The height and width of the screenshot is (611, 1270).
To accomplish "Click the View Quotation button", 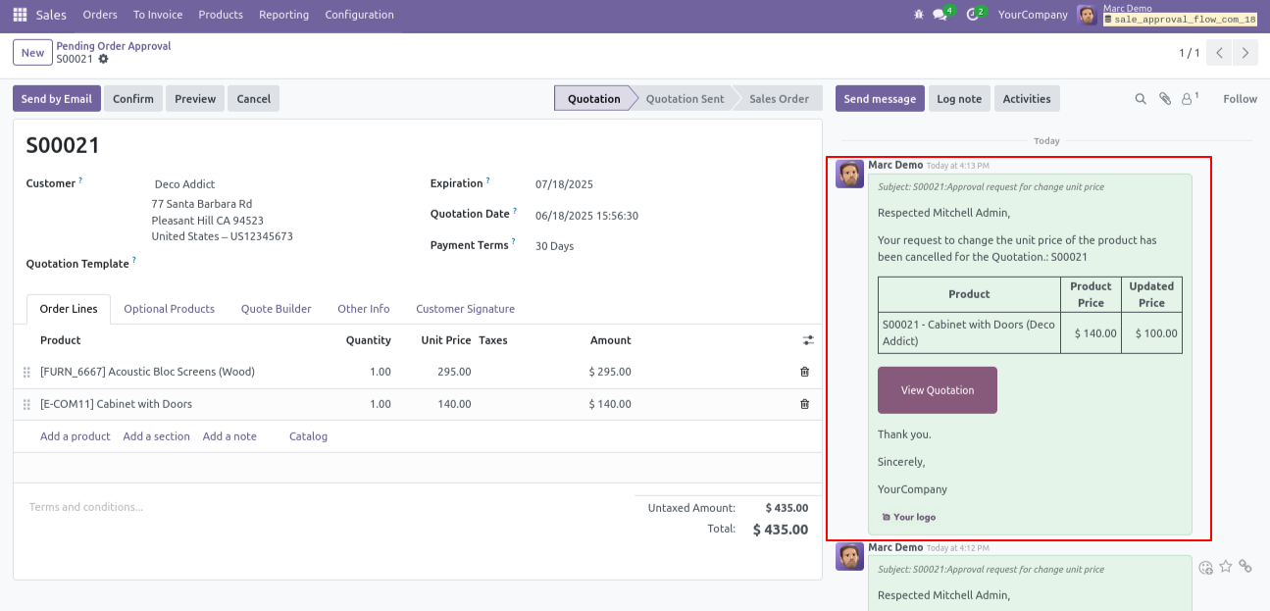I will (x=938, y=390).
